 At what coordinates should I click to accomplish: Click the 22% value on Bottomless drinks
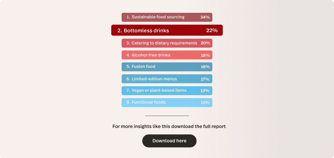coord(212,30)
